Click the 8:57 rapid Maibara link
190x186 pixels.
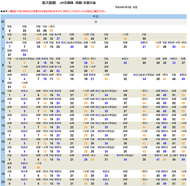[92, 71]
